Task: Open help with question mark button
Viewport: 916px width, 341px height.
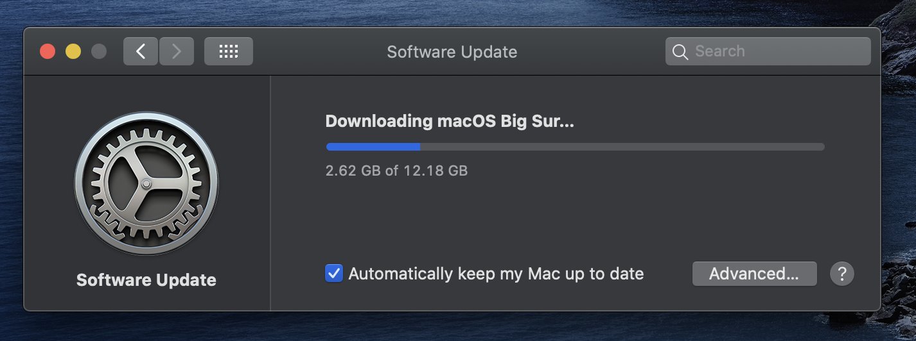Action: pos(842,274)
